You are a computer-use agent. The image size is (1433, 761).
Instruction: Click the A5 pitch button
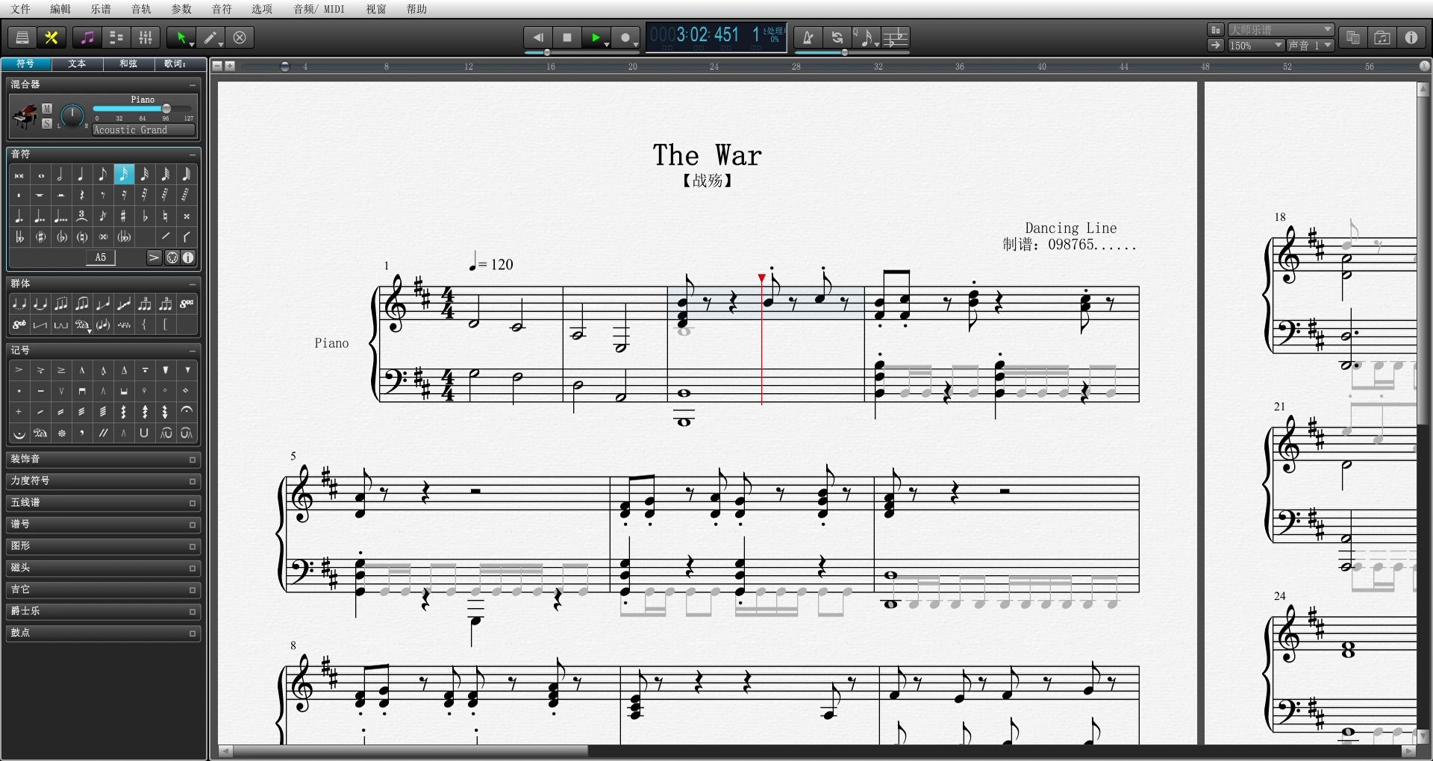101,257
